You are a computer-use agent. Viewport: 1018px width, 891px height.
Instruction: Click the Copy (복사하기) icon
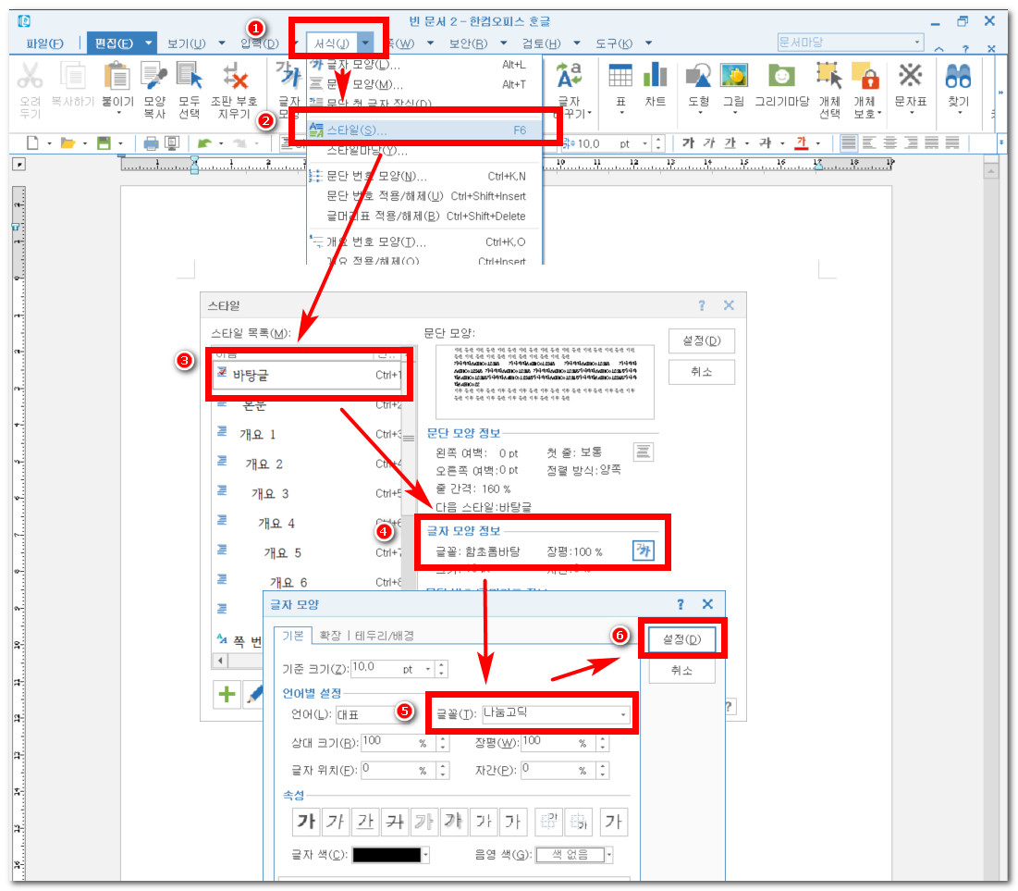coord(73,77)
